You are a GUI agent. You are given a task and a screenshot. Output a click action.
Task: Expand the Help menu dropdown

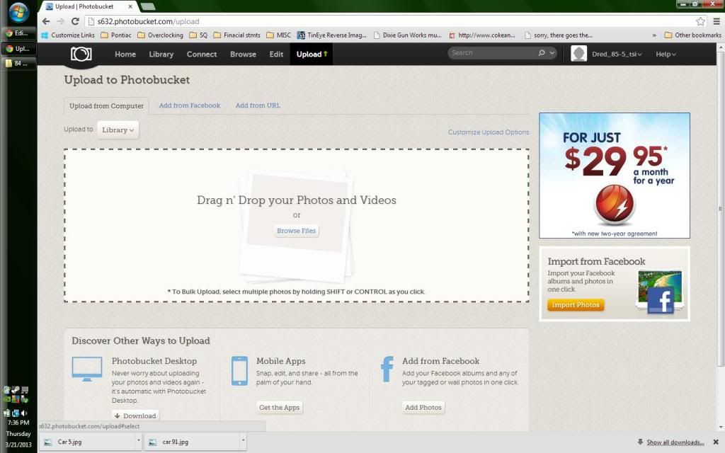[666, 55]
